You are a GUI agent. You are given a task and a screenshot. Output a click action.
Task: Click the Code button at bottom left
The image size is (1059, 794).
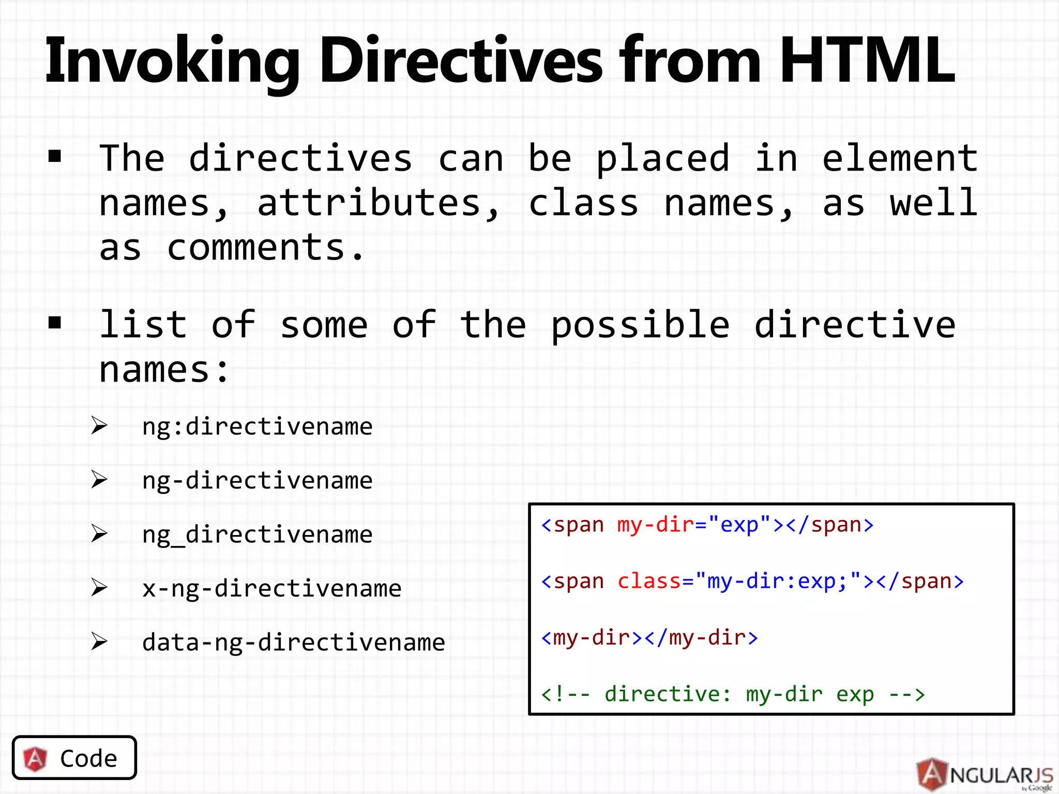(74, 758)
